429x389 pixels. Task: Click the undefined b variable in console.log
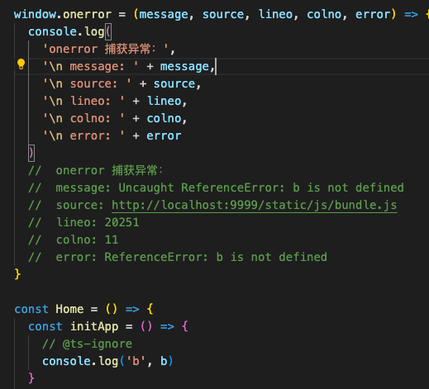click(x=164, y=361)
